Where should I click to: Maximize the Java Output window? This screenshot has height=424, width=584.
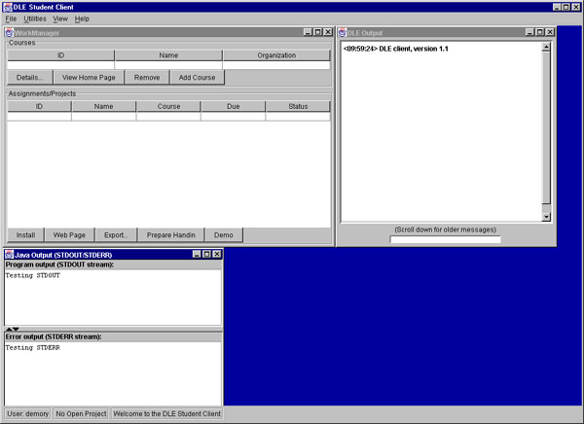(x=206, y=254)
